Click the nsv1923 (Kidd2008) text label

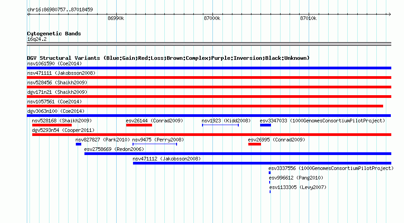click(226, 121)
